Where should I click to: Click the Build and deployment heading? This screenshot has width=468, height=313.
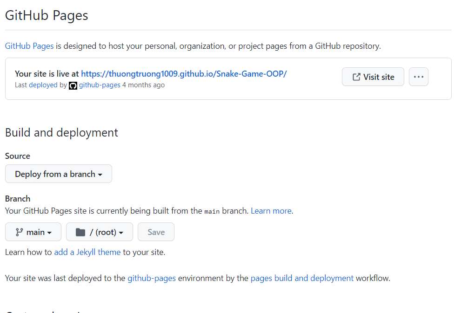click(61, 132)
